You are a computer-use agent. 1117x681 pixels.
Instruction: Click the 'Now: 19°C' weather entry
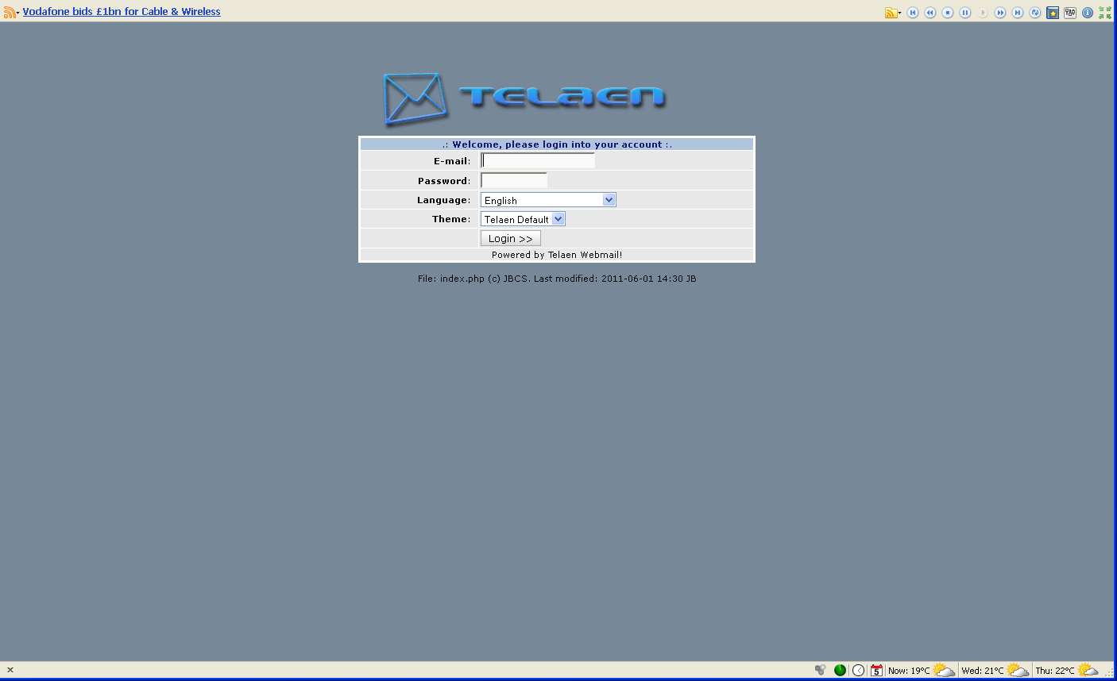point(909,671)
